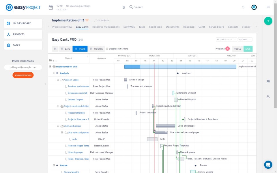Screen dimensions: 277x173
Task: Open the flag icon on right sidebar
Action: click(x=268, y=82)
